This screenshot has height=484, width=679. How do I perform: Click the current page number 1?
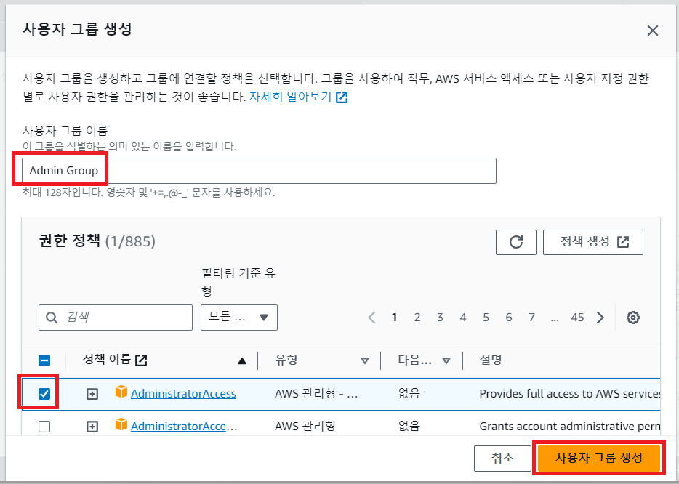[394, 318]
